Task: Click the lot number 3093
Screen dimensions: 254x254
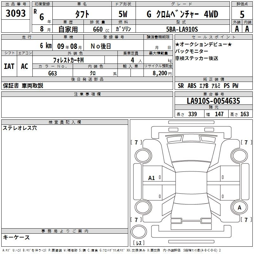Action: [x=16, y=13]
